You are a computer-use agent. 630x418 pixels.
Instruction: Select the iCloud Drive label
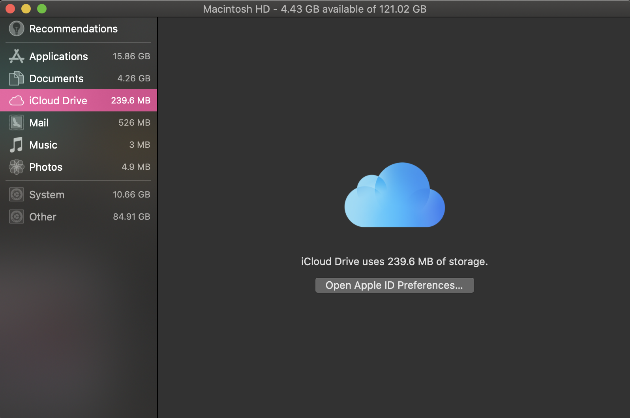click(x=58, y=101)
